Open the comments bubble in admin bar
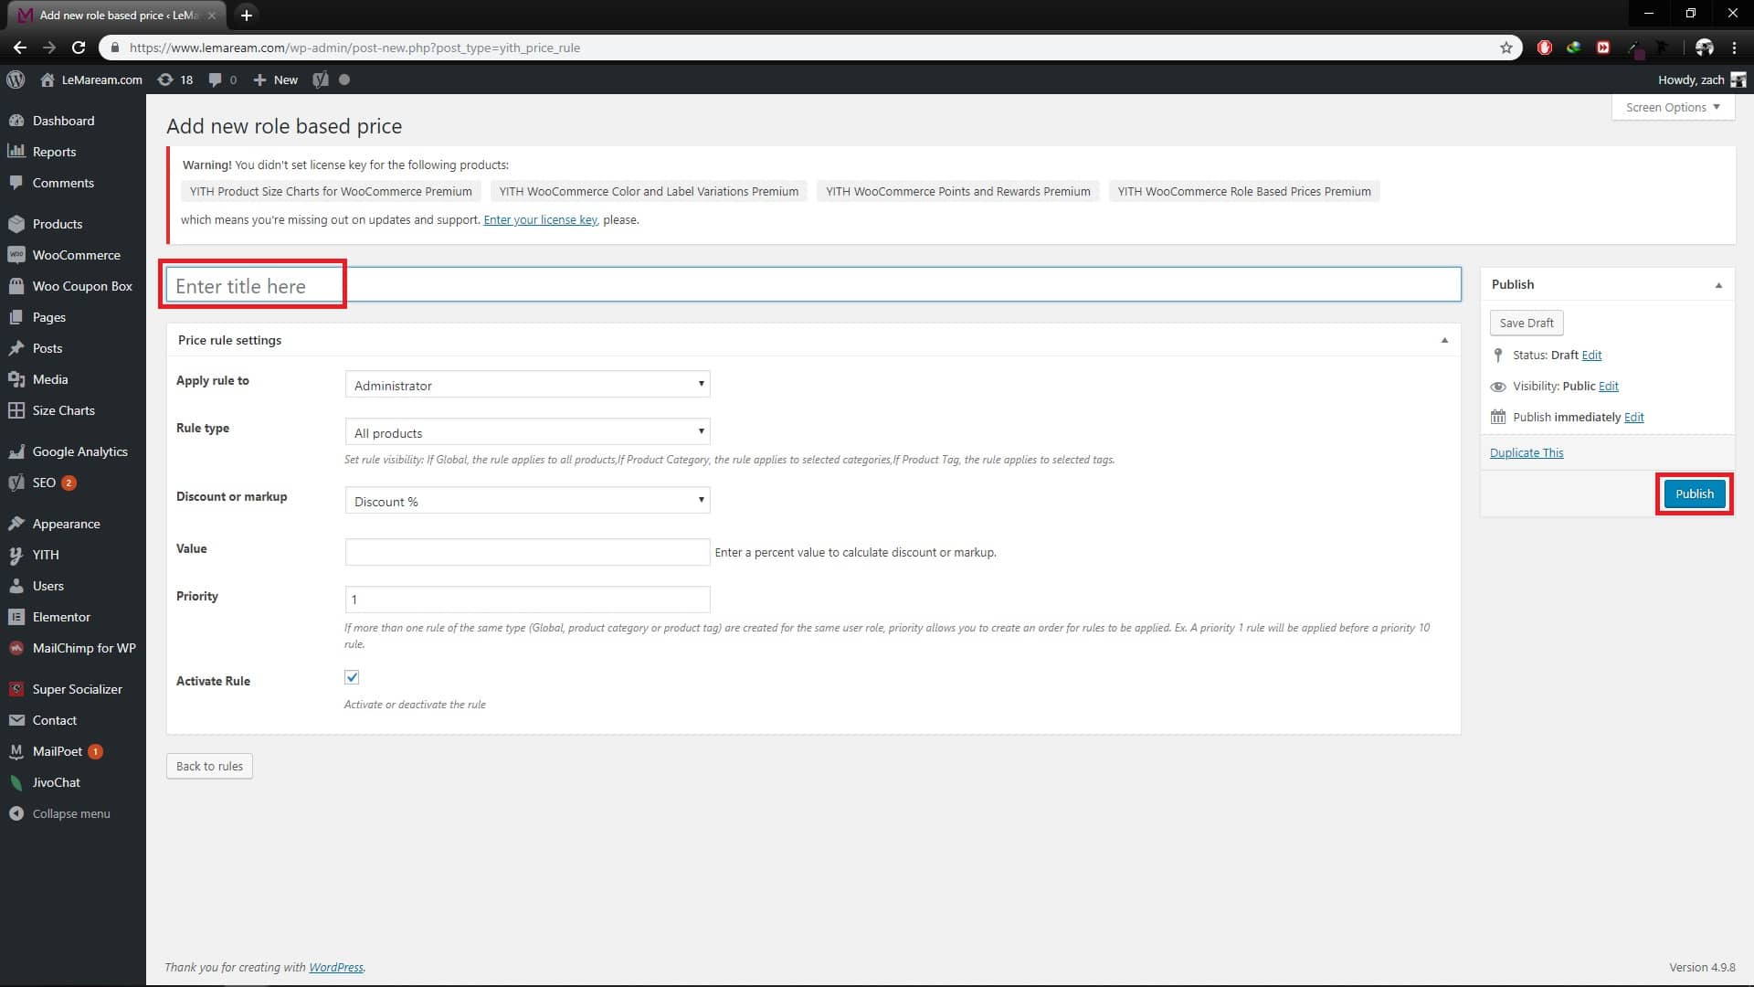 [x=222, y=80]
